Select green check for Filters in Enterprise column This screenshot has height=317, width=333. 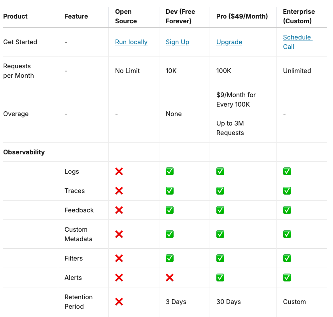click(287, 258)
